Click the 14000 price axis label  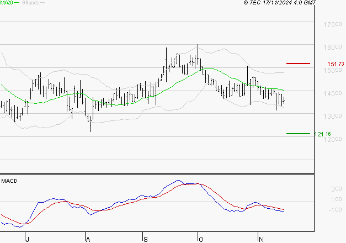pyautogui.click(x=333, y=93)
